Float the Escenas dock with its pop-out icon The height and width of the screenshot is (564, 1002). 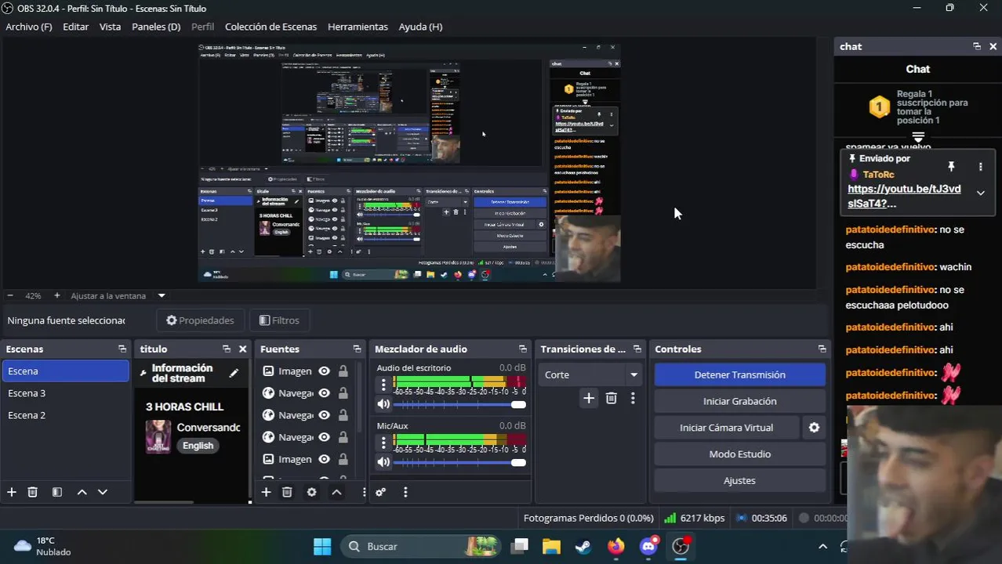pyautogui.click(x=122, y=349)
